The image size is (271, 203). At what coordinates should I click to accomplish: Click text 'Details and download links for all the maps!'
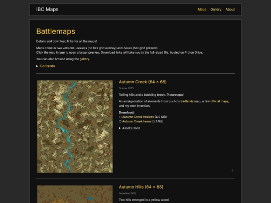tap(67, 41)
